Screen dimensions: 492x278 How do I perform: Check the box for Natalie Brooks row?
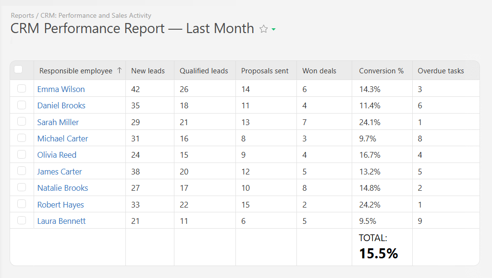[x=22, y=187]
